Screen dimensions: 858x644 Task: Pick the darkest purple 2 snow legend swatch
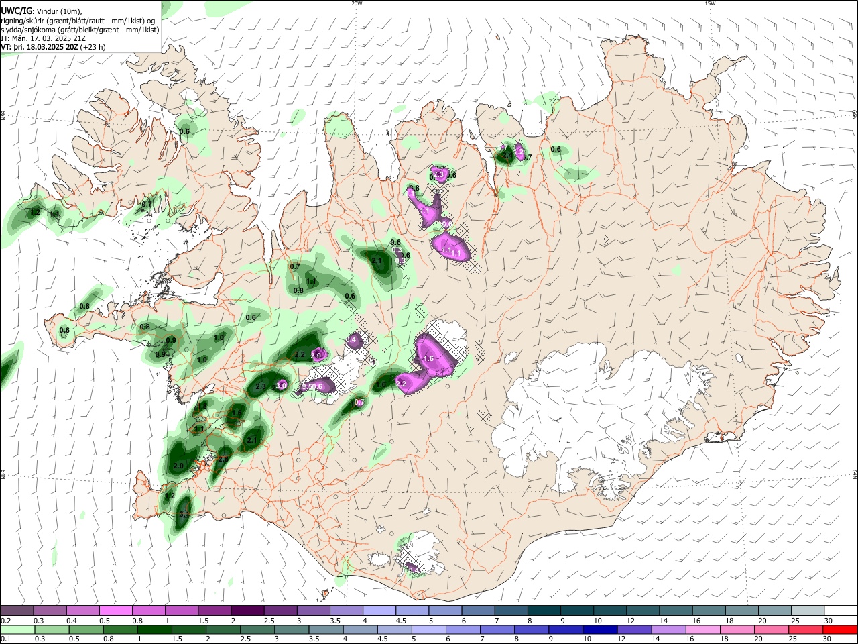click(x=247, y=610)
